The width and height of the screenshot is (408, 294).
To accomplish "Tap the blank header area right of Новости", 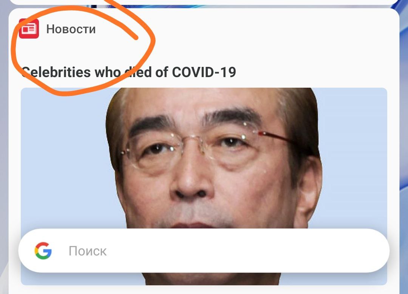I will tap(260, 29).
